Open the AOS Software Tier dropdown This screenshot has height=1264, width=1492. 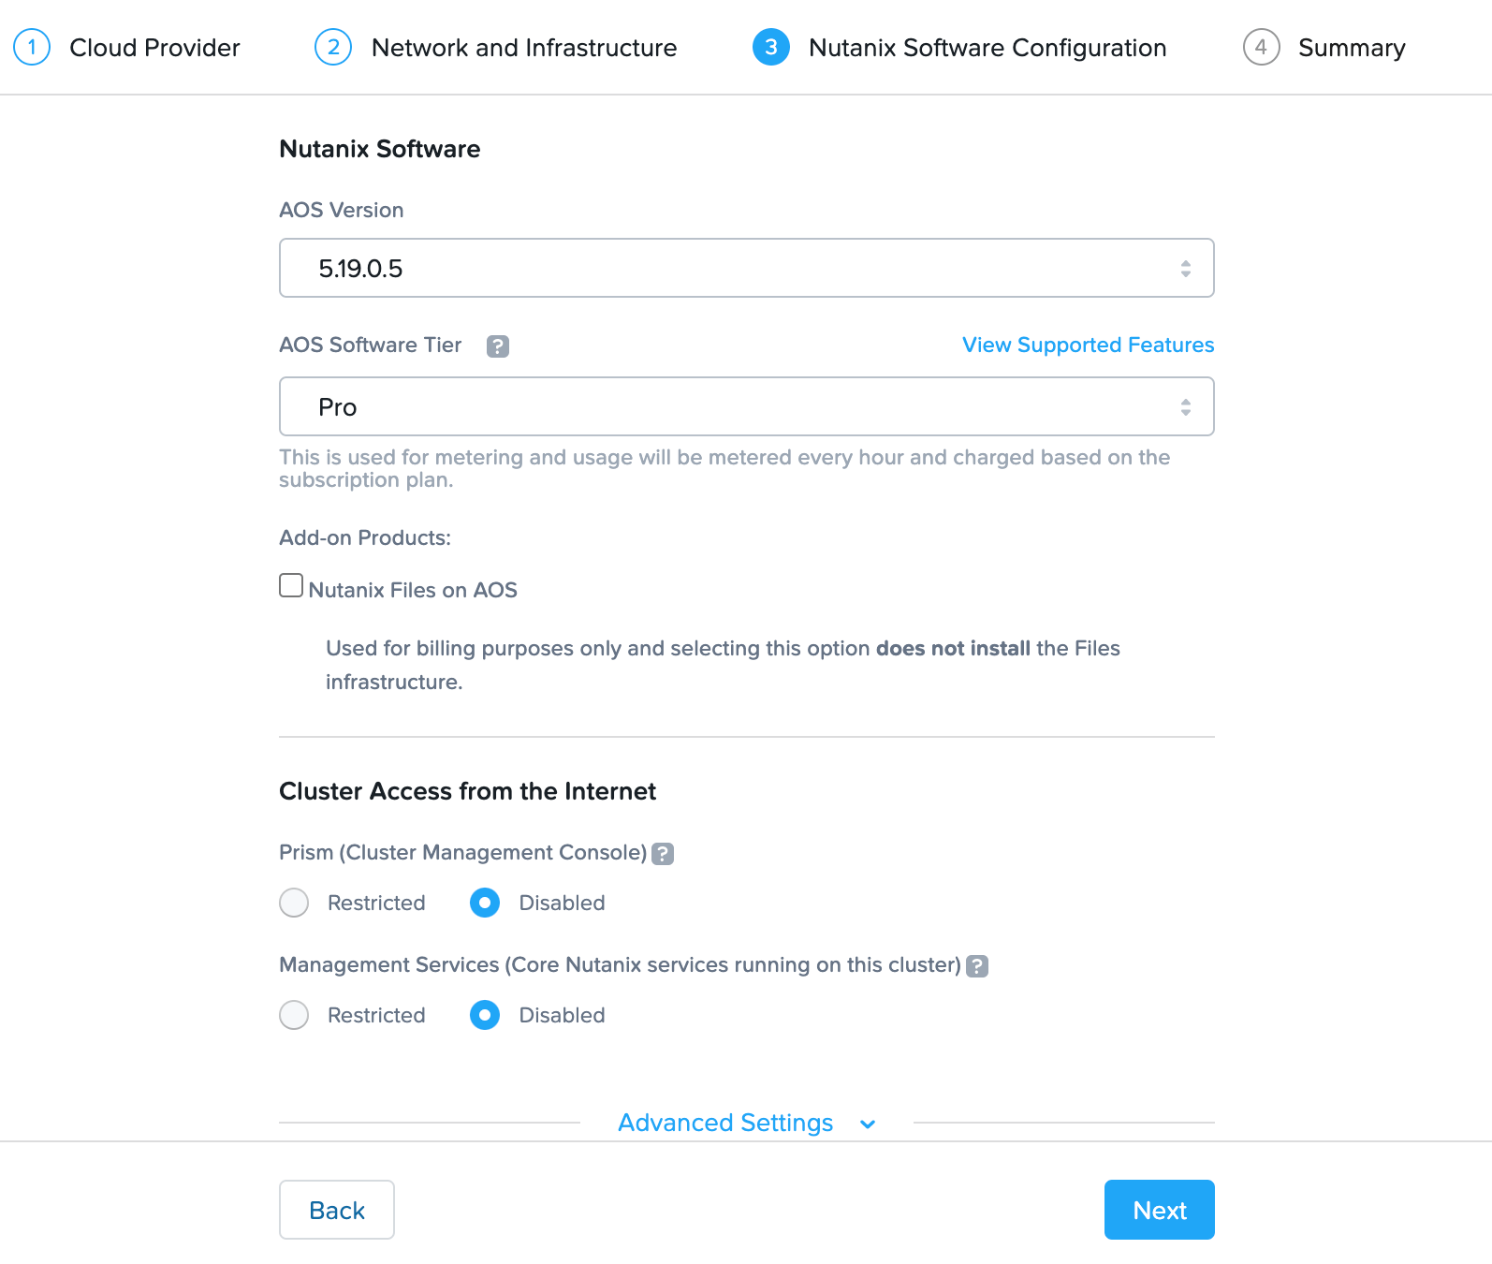tap(746, 406)
